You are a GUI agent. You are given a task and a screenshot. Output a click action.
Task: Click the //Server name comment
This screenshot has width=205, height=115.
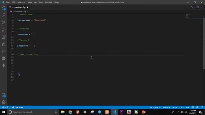(x=25, y=14)
